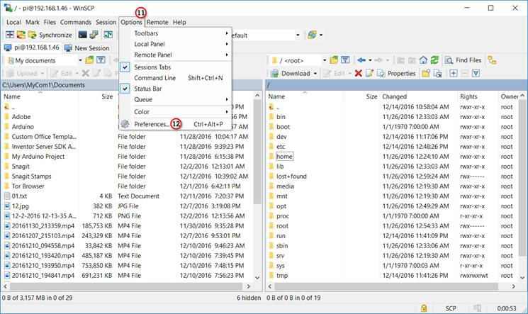Click the remote Rename icon

[x=369, y=73]
